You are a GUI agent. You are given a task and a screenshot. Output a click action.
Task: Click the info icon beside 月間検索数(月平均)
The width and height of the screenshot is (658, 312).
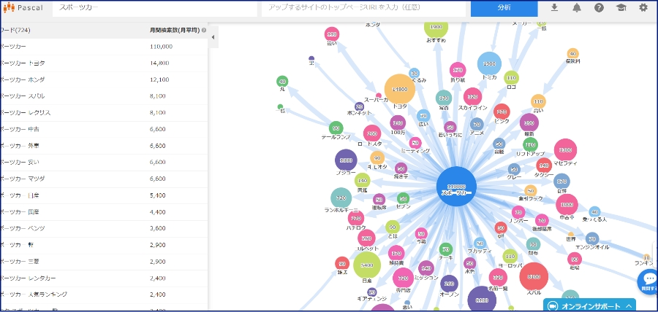[x=204, y=31]
